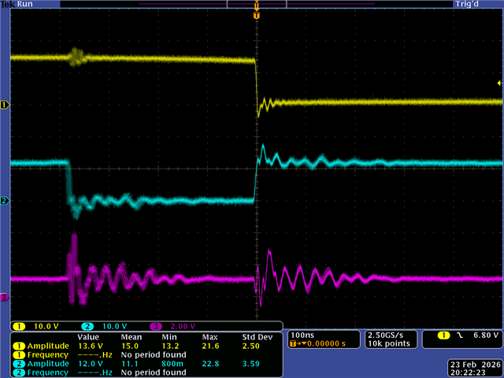This screenshot has width=504, height=378.
Task: Click the Max value 21.6
Action: pyautogui.click(x=210, y=346)
